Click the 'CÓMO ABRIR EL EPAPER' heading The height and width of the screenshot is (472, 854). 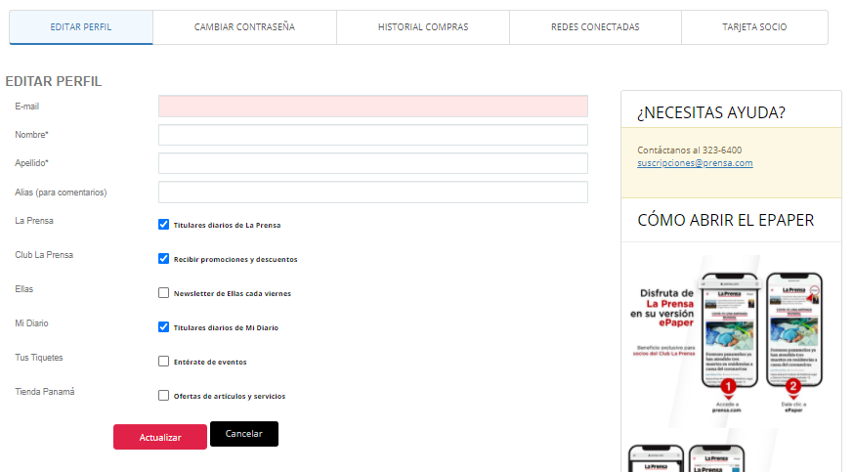[725, 221]
